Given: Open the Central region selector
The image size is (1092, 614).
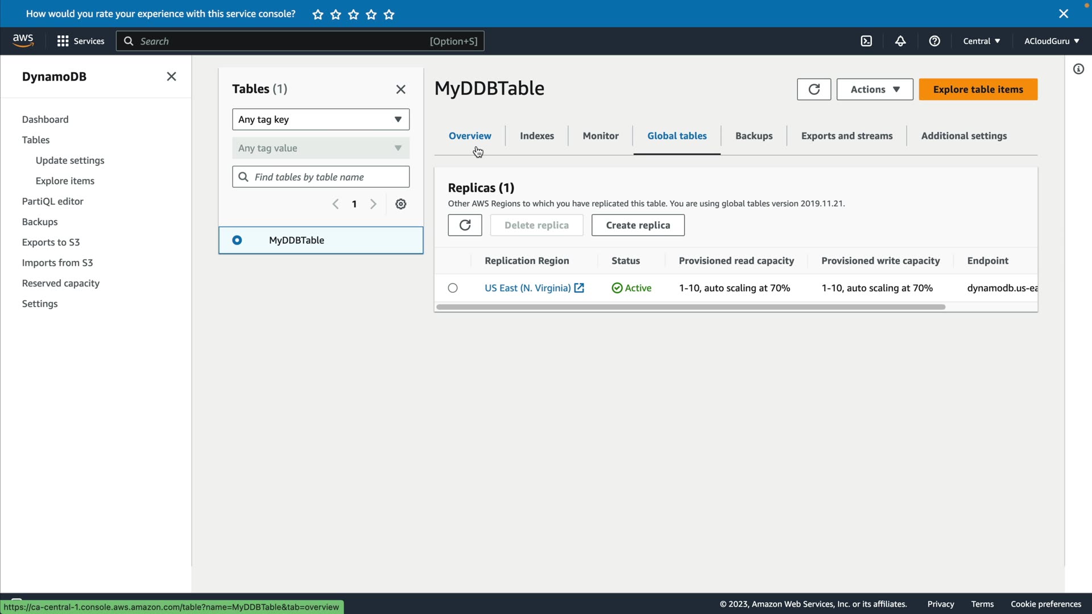Looking at the screenshot, I should (x=982, y=41).
